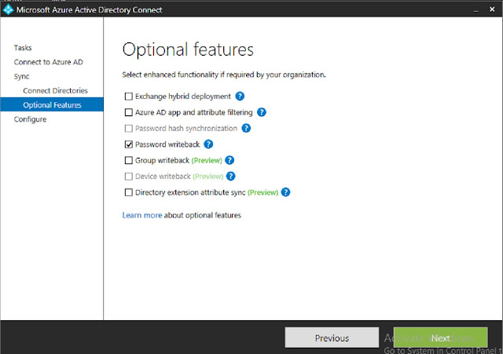Screen dimensions: 503x354
Task: Select Optional Features in sidebar
Action: 52,104
